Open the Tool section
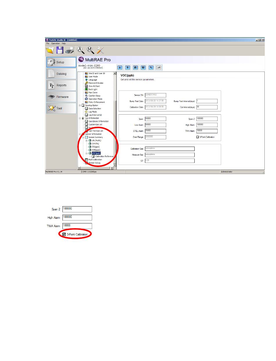Viewport: 276px width, 361px height. 61,108
